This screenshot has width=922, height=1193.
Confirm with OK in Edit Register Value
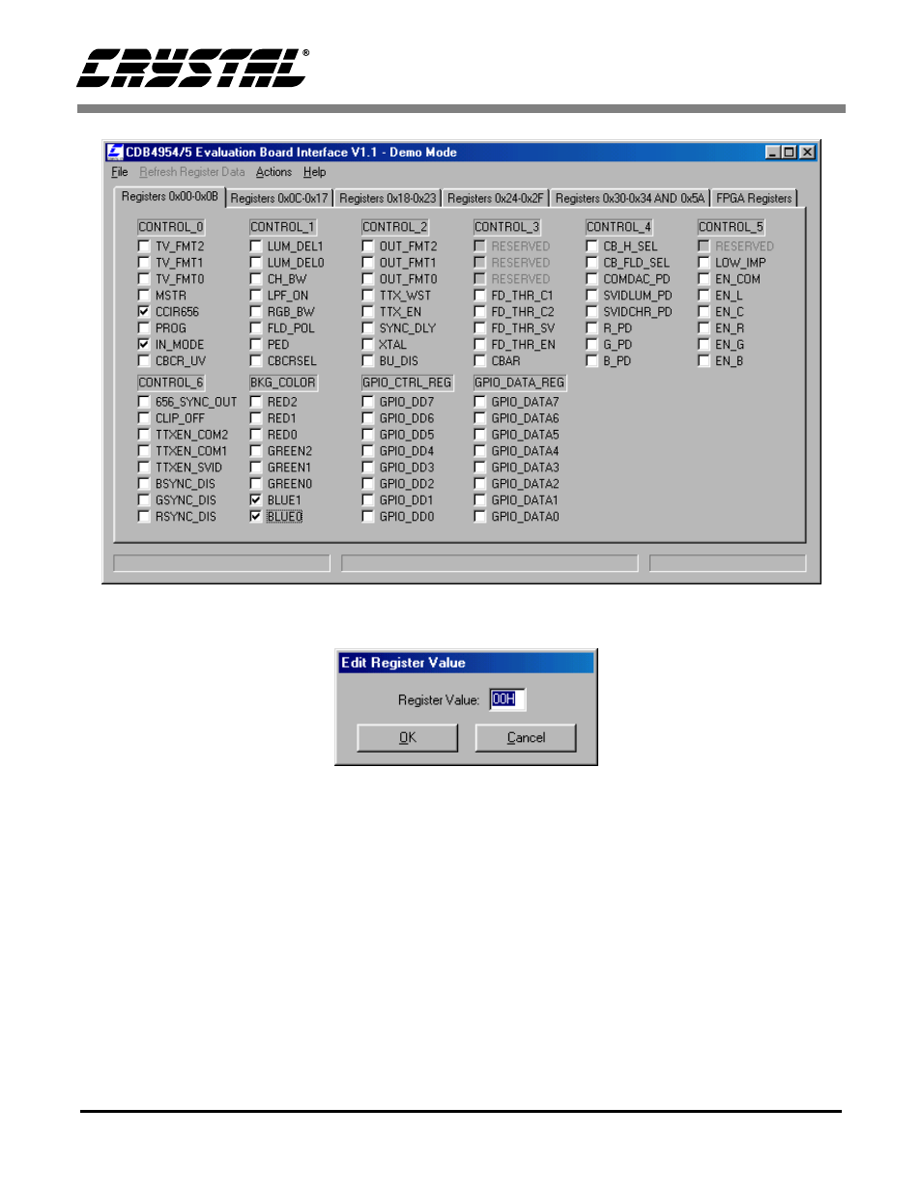408,738
